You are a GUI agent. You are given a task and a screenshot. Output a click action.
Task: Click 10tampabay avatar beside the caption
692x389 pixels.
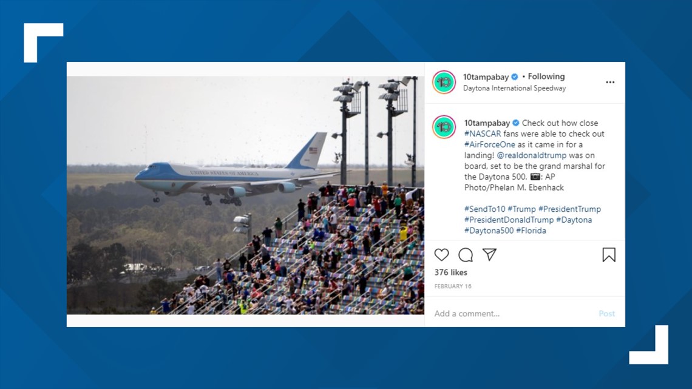click(x=444, y=127)
